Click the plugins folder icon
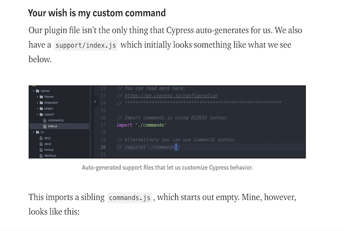The image size is (344, 231). pos(41,108)
